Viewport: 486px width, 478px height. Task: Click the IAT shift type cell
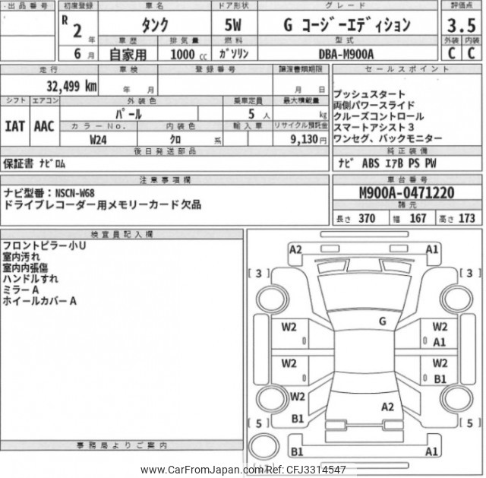pyautogui.click(x=14, y=126)
